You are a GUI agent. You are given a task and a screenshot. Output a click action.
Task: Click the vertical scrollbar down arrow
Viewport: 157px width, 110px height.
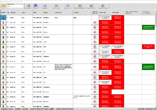156,106
